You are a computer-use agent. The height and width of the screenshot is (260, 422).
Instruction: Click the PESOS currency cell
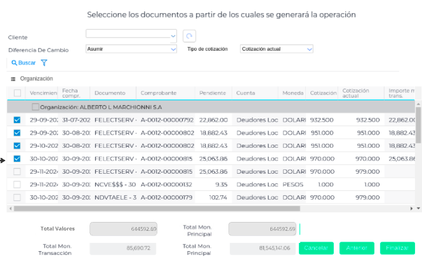[x=293, y=185]
